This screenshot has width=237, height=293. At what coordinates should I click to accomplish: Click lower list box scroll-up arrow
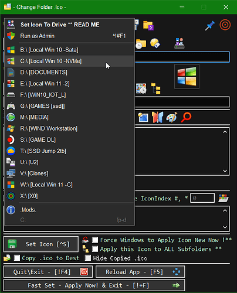225,210
